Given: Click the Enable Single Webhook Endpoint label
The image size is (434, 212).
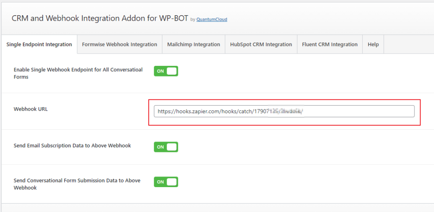Looking at the screenshot, I should click(78, 73).
